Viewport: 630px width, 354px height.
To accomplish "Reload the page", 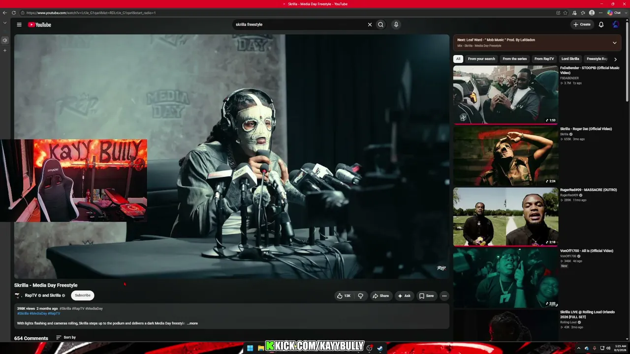I will point(14,13).
